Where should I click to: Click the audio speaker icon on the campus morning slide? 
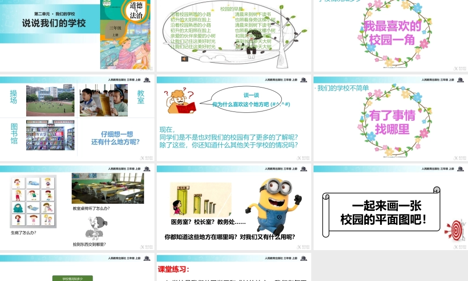click(x=185, y=59)
